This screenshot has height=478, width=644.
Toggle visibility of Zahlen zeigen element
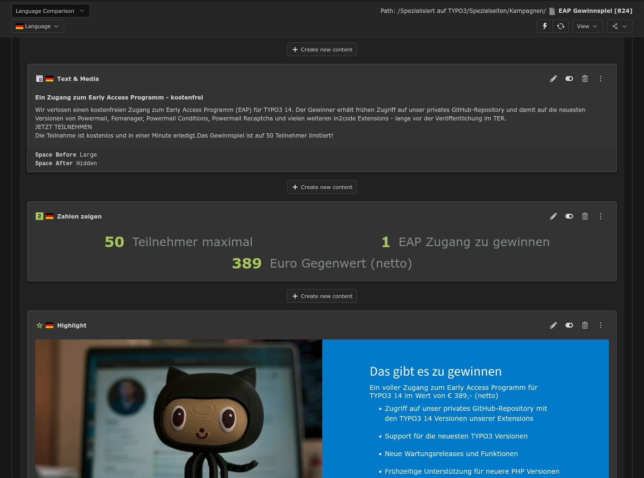click(569, 216)
